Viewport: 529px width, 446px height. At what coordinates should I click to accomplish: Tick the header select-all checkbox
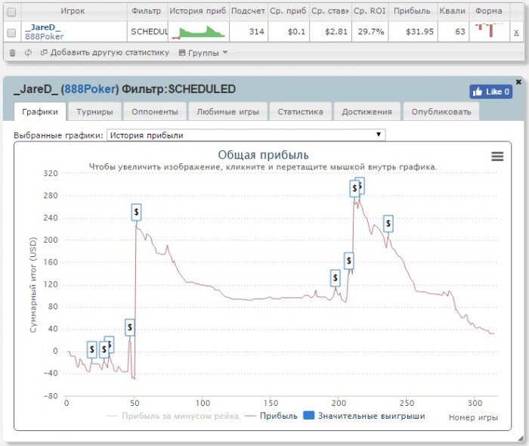coord(11,12)
